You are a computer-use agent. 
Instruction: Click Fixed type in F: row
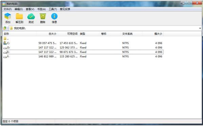[83, 56]
